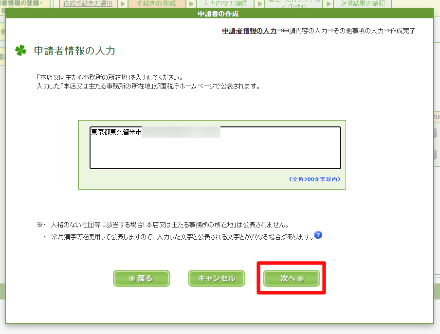Click the 申請書の作成 dialog title bar
This screenshot has width=440, height=334.
coord(219,14)
